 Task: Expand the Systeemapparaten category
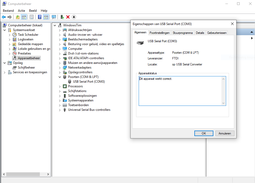click(x=60, y=101)
